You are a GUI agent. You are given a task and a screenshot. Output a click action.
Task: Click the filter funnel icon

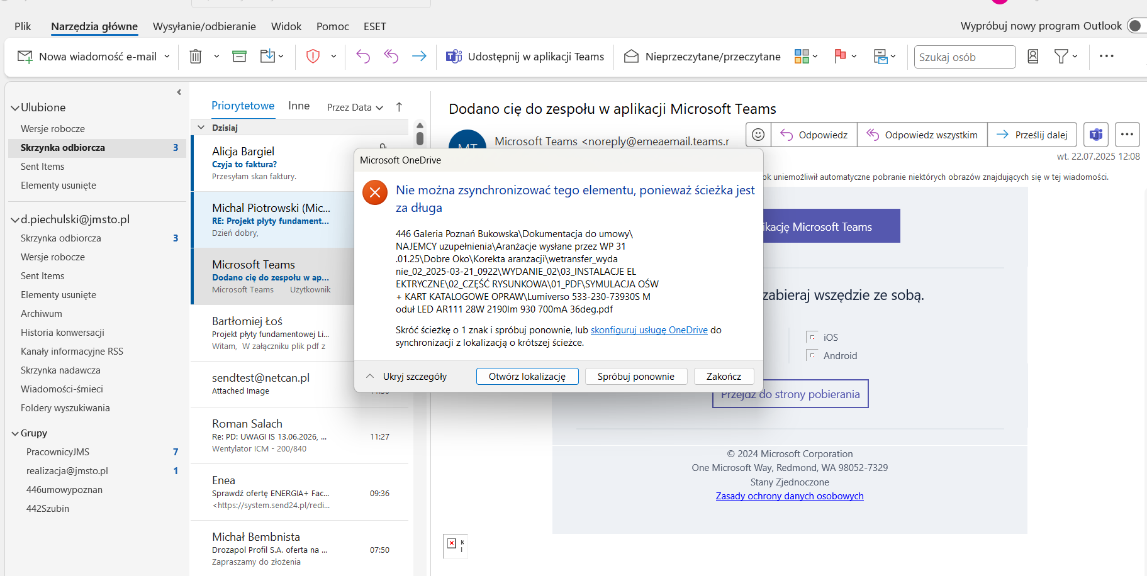[1061, 57]
